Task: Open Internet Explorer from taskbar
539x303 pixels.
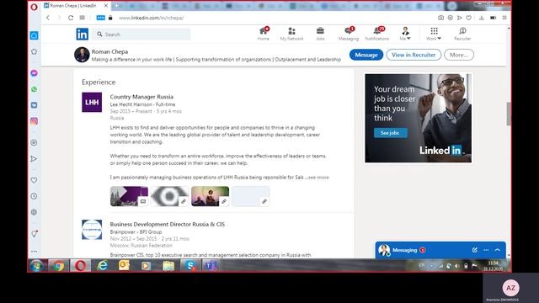Action: click(102, 266)
